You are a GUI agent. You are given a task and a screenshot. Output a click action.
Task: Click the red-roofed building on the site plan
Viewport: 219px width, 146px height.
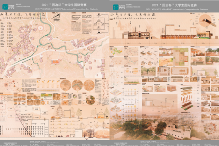tap(55, 62)
